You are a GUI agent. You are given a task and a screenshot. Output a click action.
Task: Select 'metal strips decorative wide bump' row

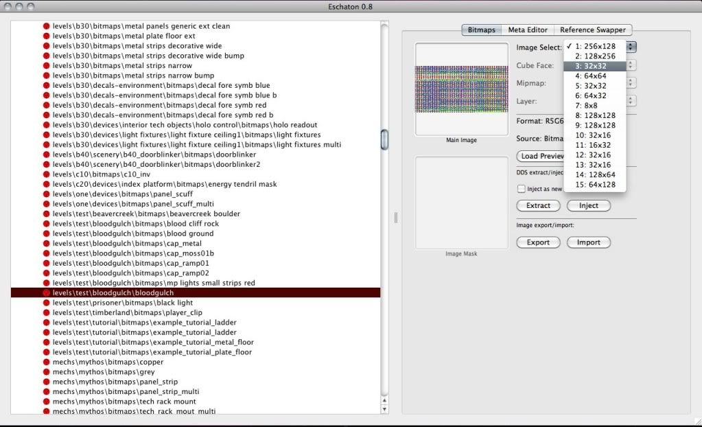pos(196,56)
